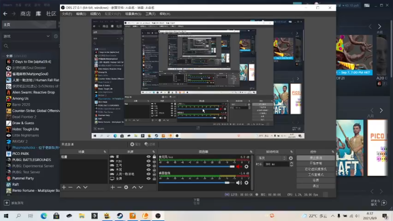The width and height of the screenshot is (393, 221).
Task: Add a new scene with the plus icon
Action: click(x=64, y=187)
